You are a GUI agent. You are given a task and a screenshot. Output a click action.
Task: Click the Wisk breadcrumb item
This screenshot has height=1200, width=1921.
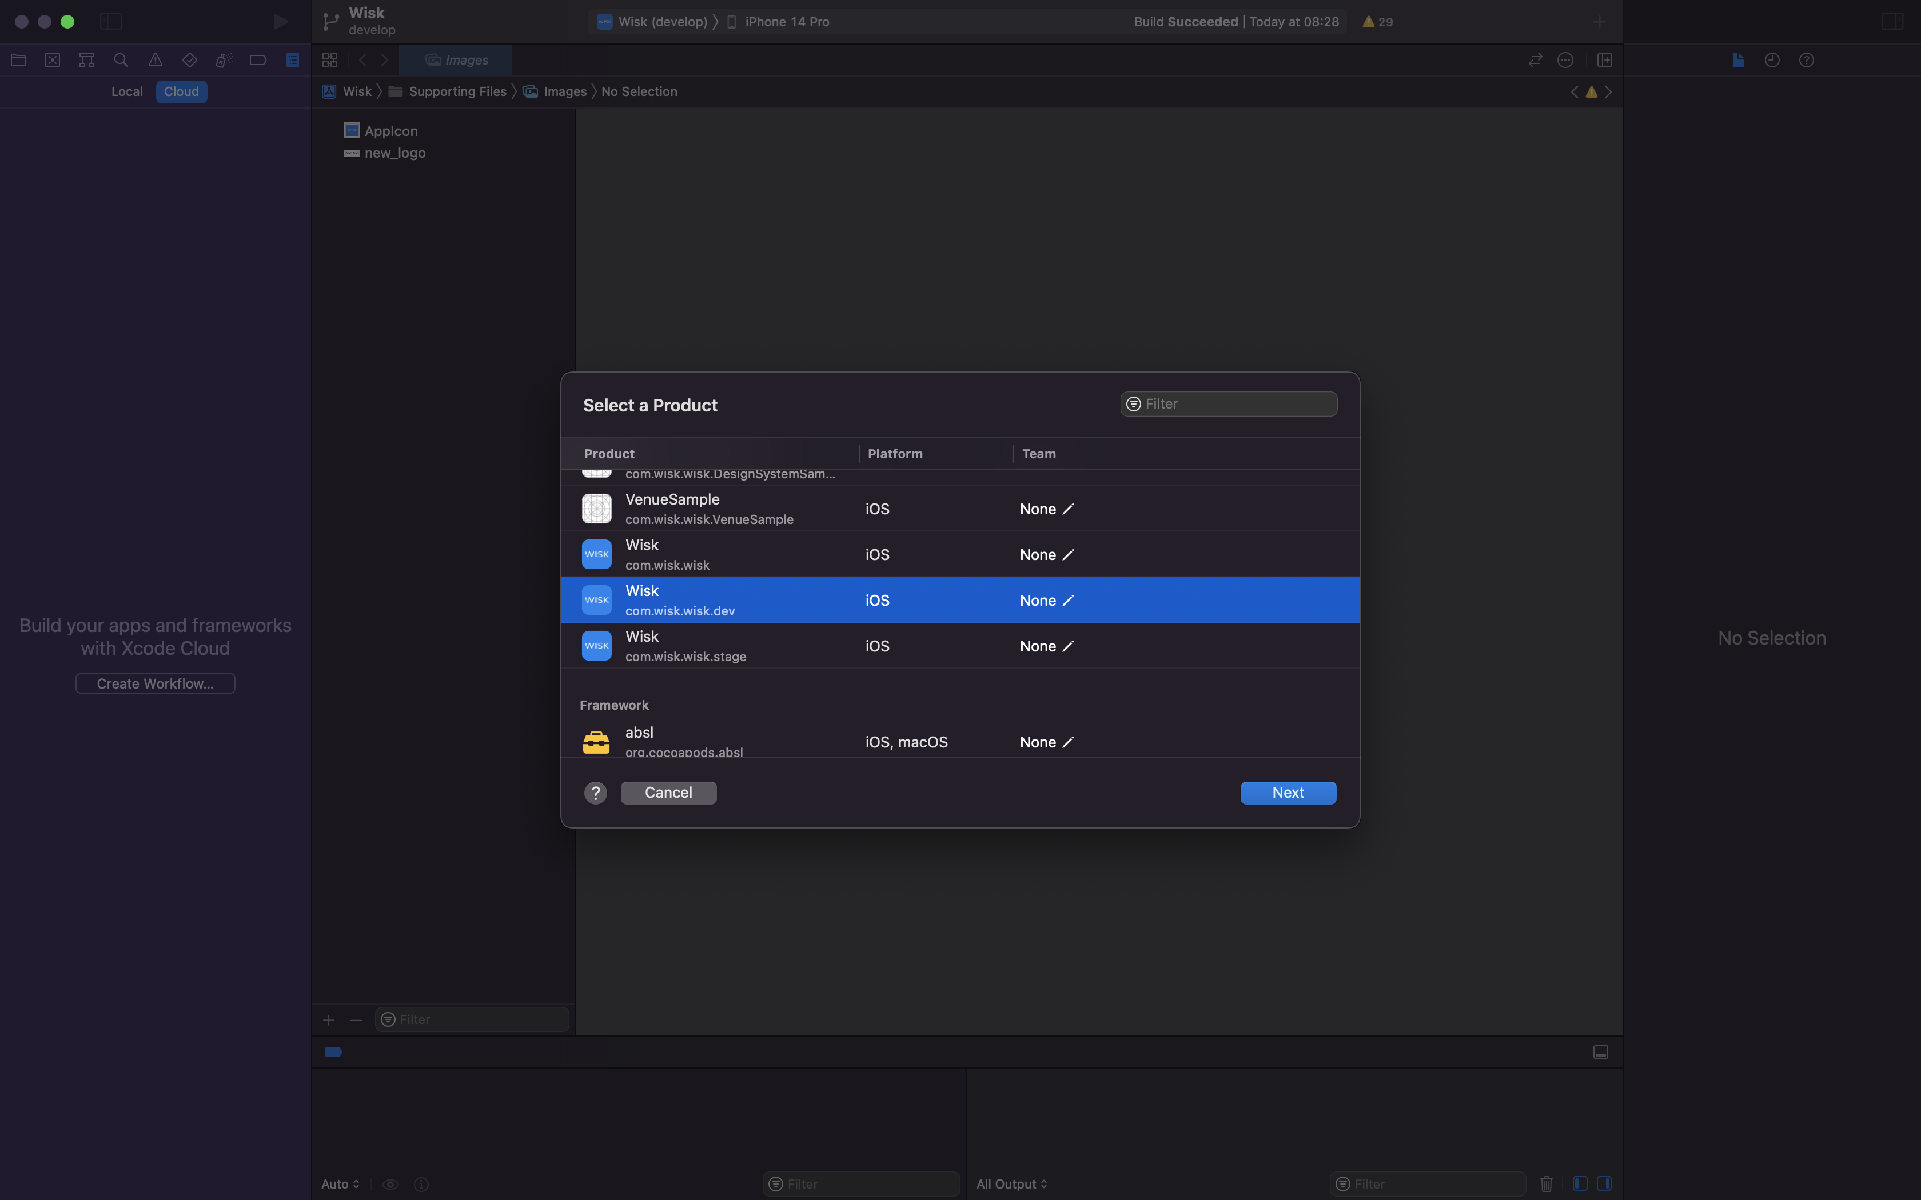348,91
